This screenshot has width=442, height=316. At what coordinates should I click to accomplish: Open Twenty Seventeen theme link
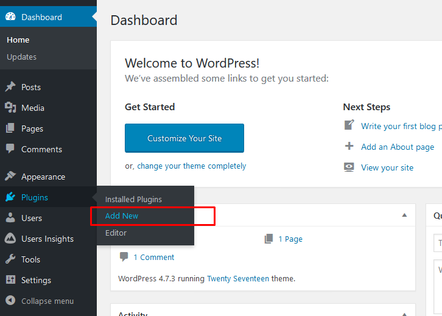[238, 278]
